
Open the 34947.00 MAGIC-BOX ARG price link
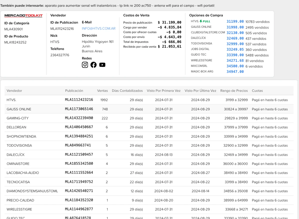tap(235, 72)
